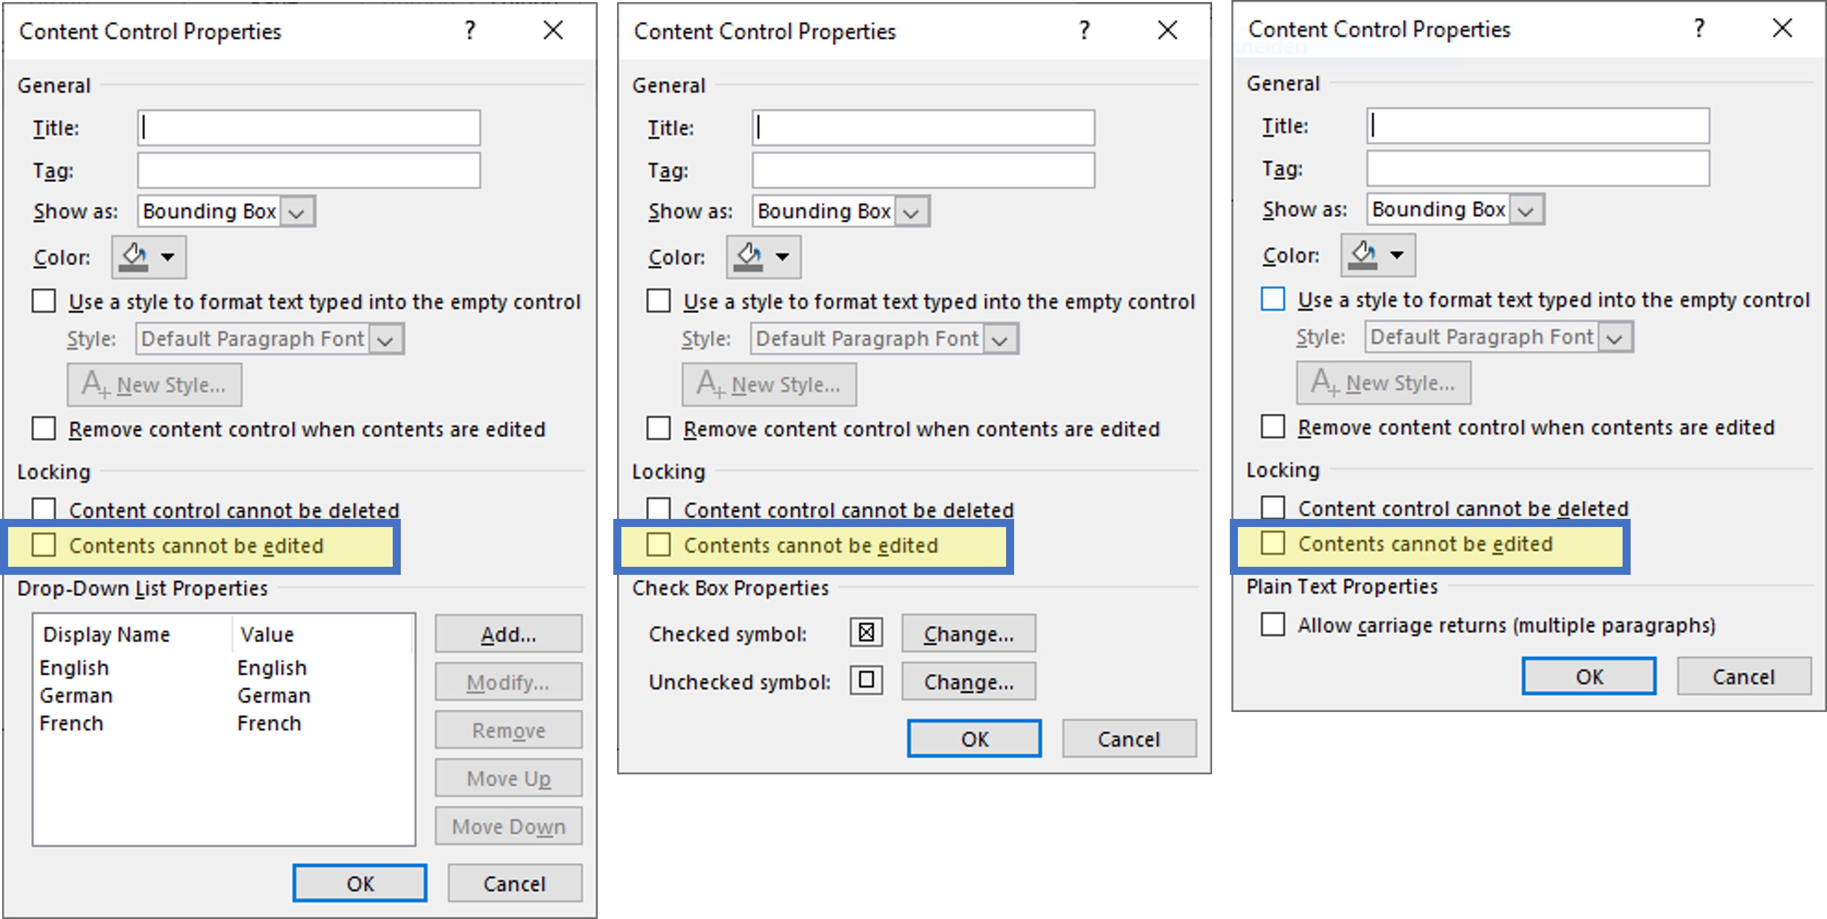The image size is (1827, 919).
Task: Toggle 'Remove content control' in Plain Text dialog
Action: click(x=1273, y=426)
